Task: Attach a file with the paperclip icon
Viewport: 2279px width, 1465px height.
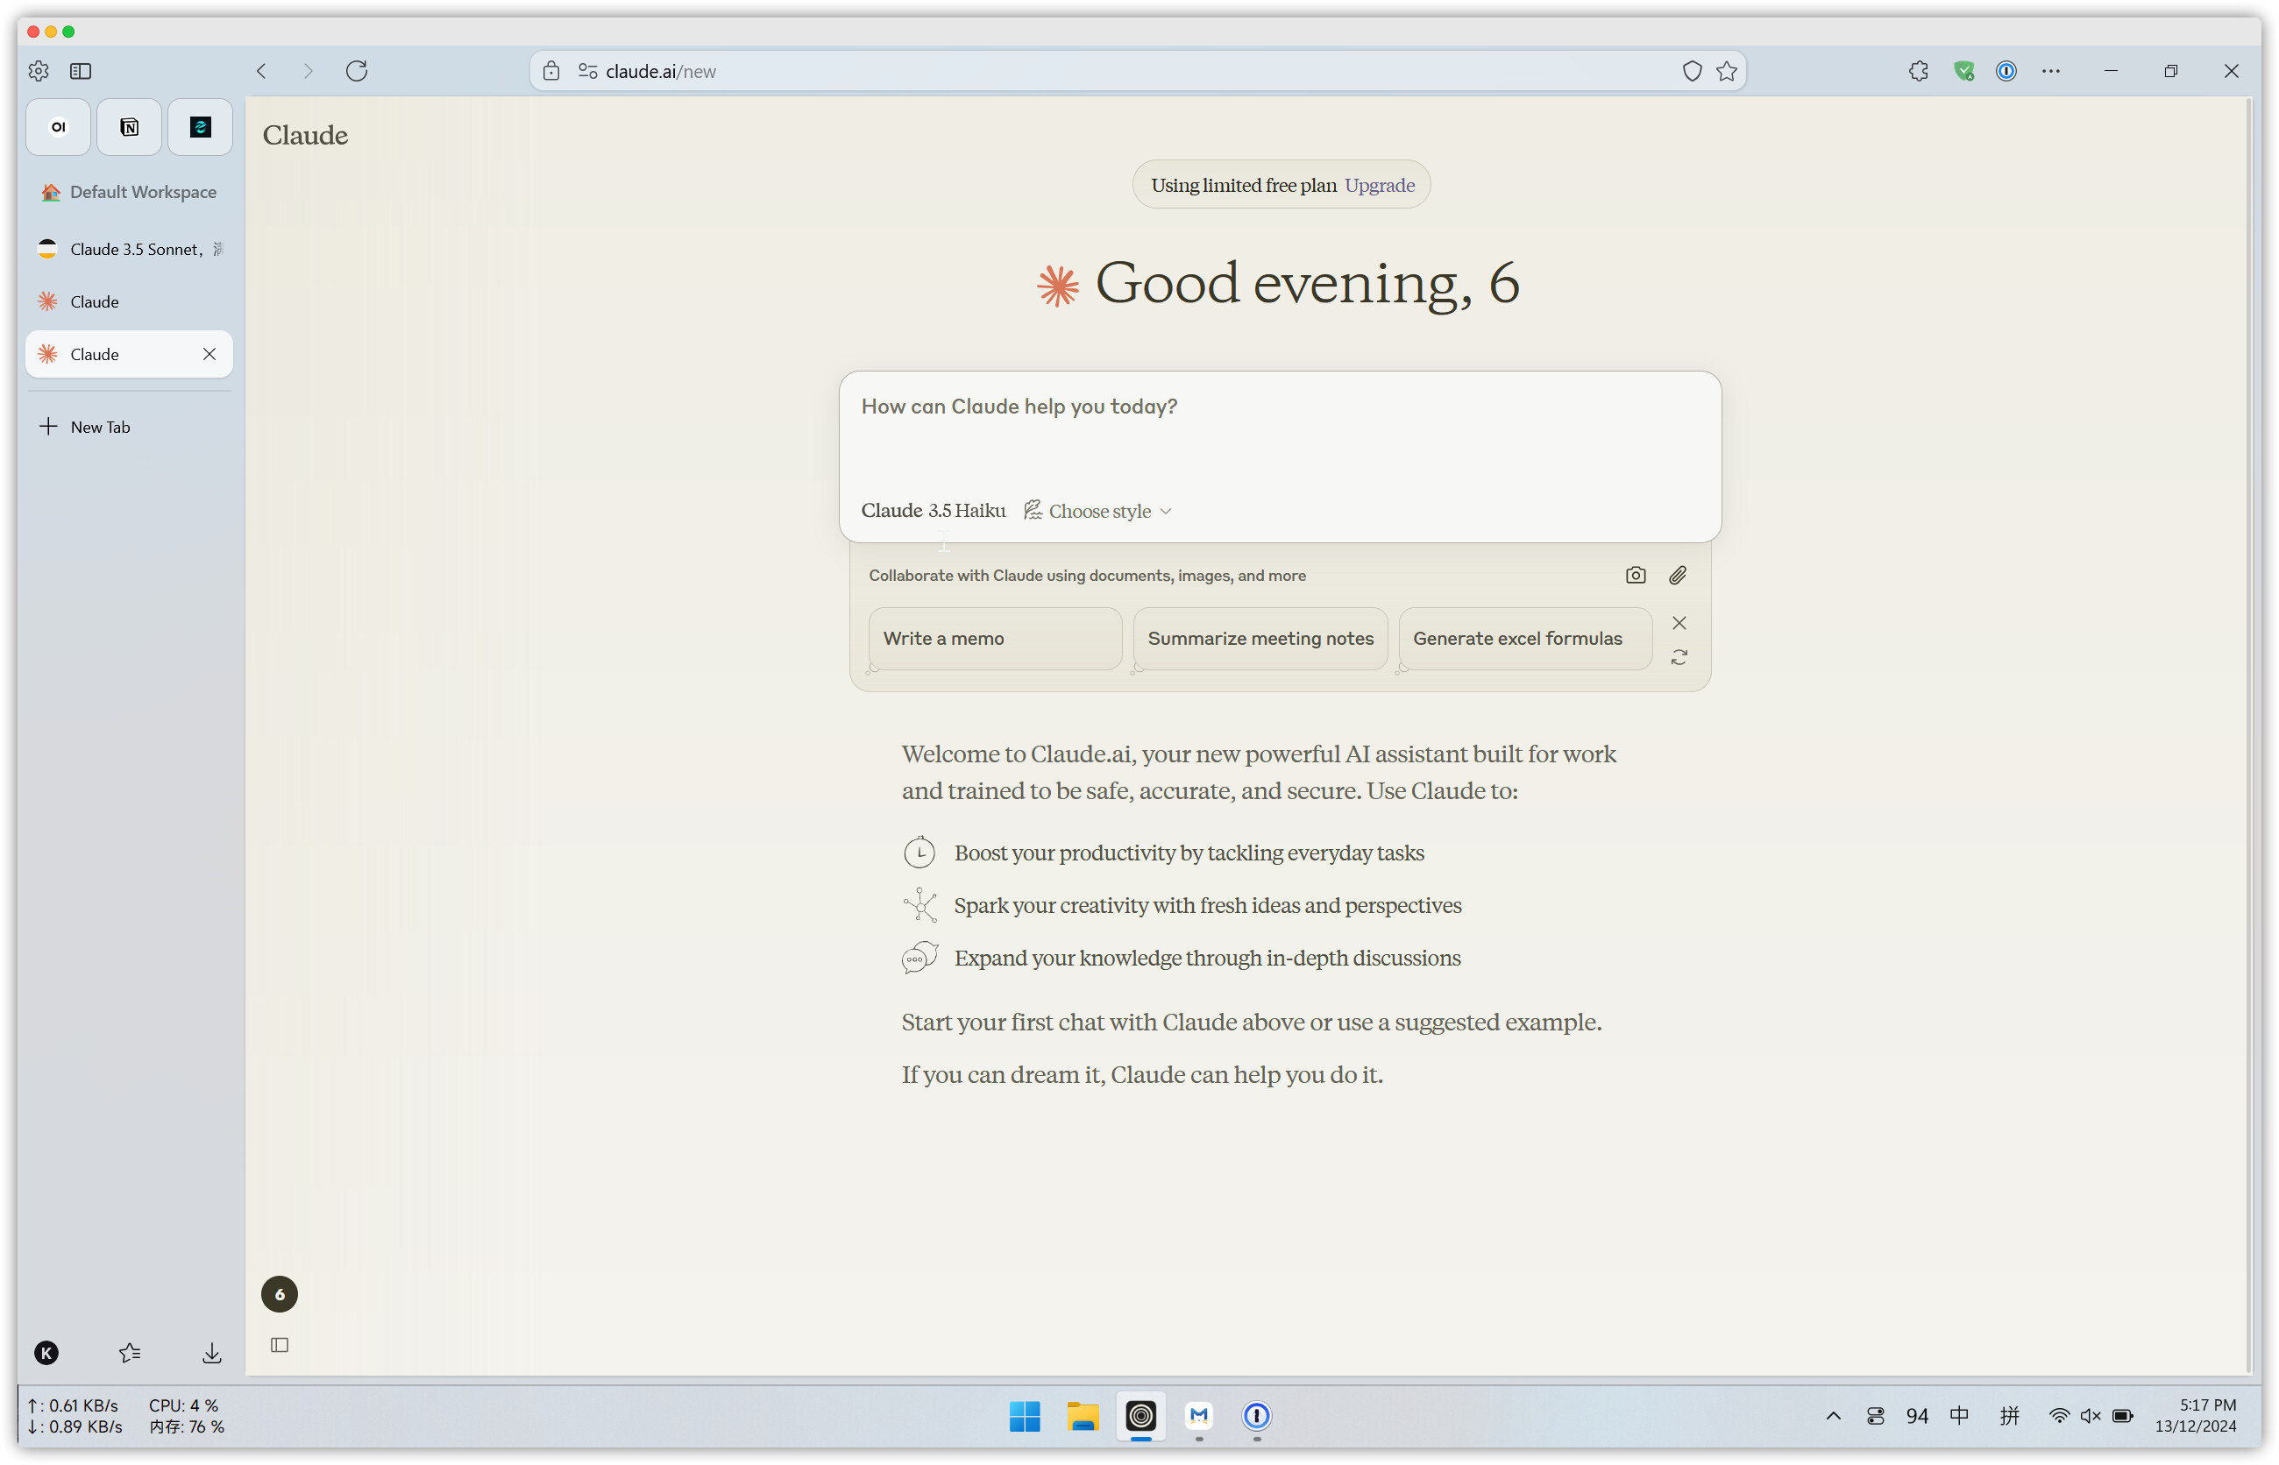Action: (1677, 575)
